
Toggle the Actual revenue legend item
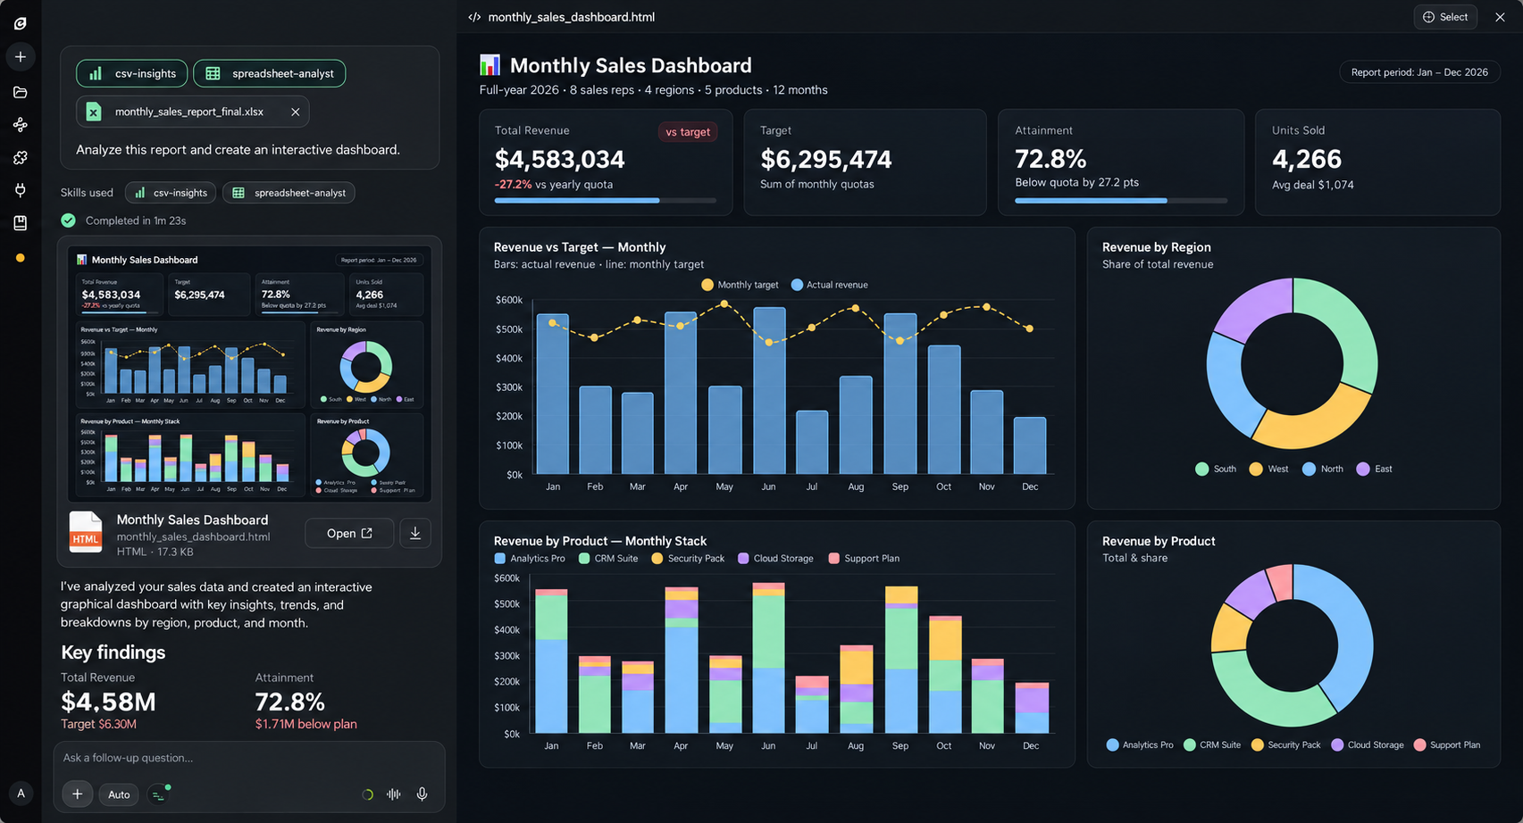(829, 285)
